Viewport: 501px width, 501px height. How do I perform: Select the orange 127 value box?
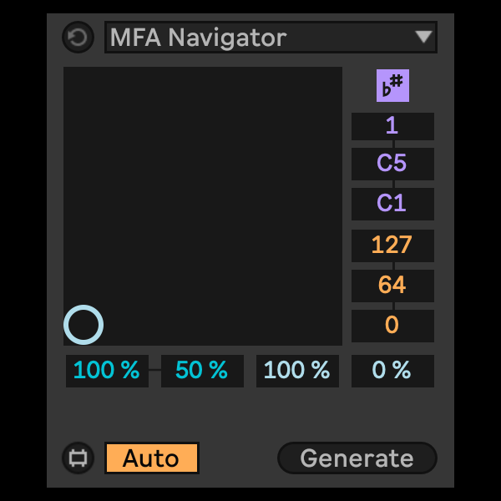(x=392, y=245)
